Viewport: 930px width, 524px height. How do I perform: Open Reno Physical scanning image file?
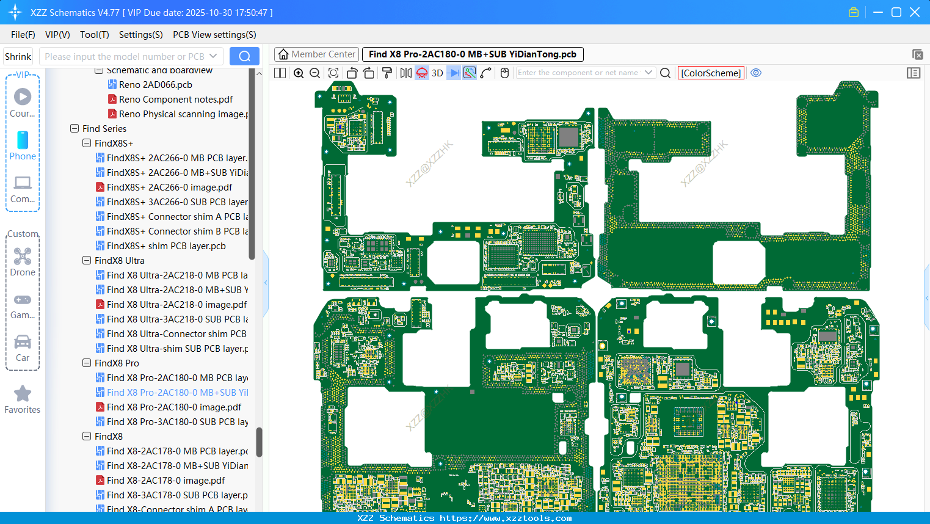click(178, 114)
